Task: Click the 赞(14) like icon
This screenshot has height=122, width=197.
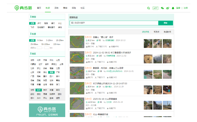Action: [87, 109]
